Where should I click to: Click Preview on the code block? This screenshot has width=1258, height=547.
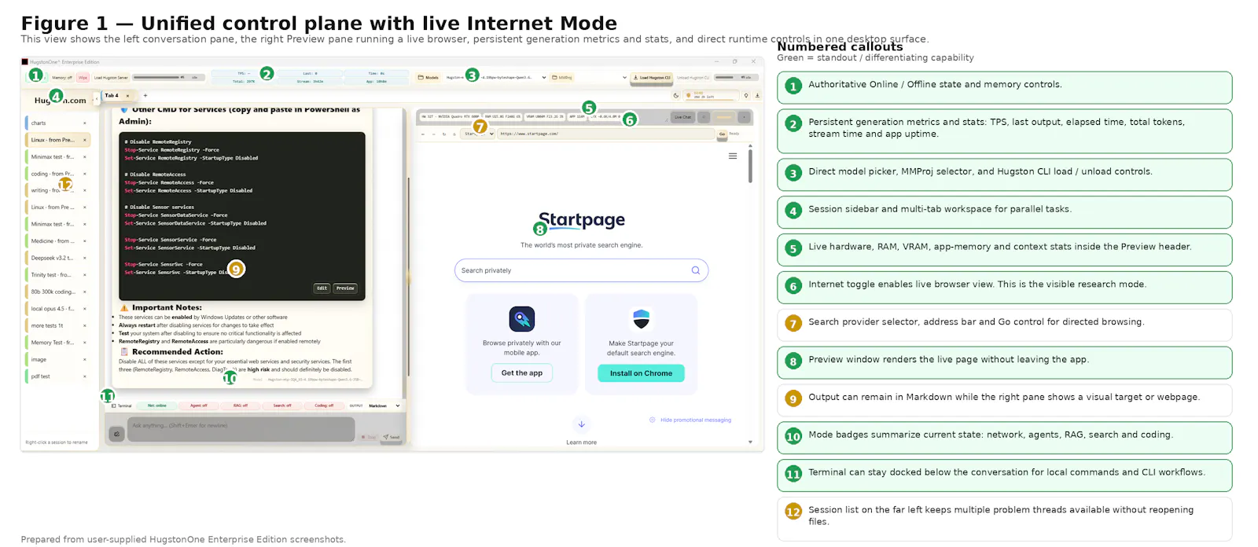pos(345,288)
